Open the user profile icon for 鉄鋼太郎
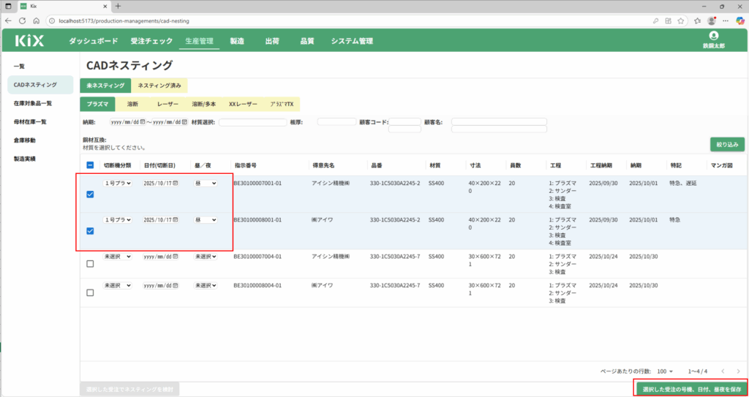Screen dimensions: 749x397 713,35
